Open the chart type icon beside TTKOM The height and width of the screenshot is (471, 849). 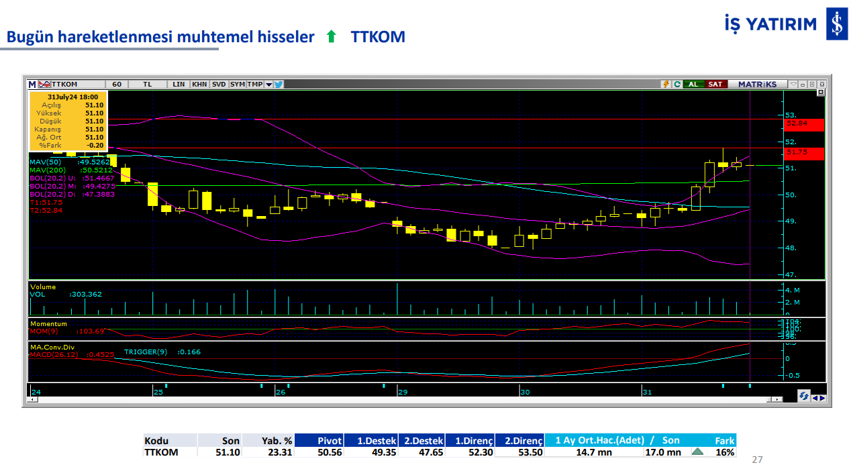(x=44, y=85)
